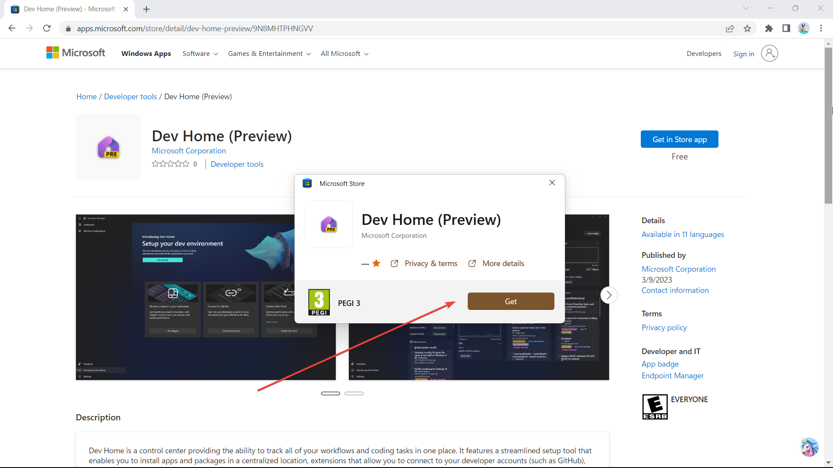Click the Get button in the dialog

point(511,301)
